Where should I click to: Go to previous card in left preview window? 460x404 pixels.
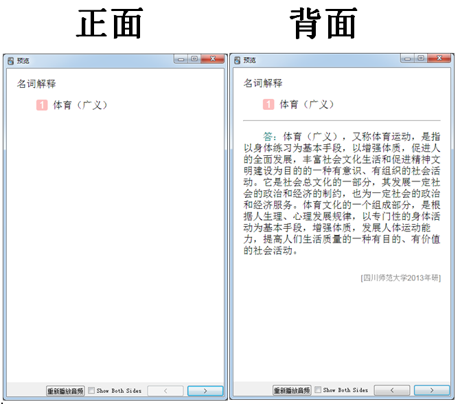(x=165, y=391)
